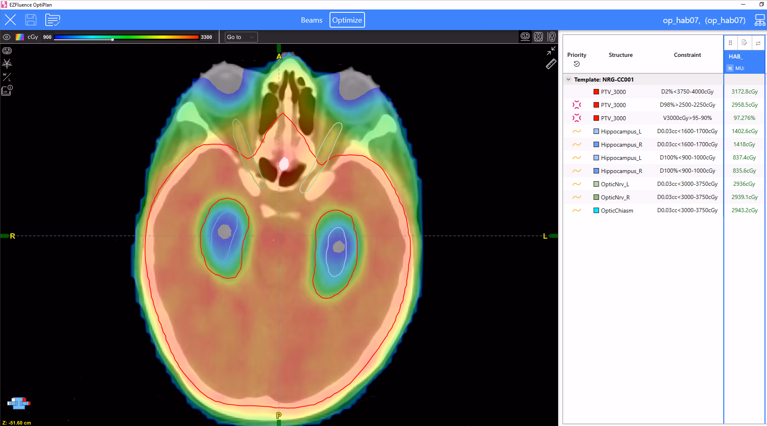Click the result value 2936cGy
Screen dimensions: 767x426
coord(744,184)
